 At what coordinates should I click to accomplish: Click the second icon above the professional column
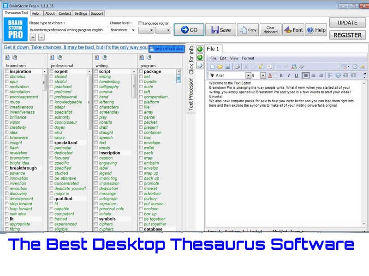click(x=60, y=57)
